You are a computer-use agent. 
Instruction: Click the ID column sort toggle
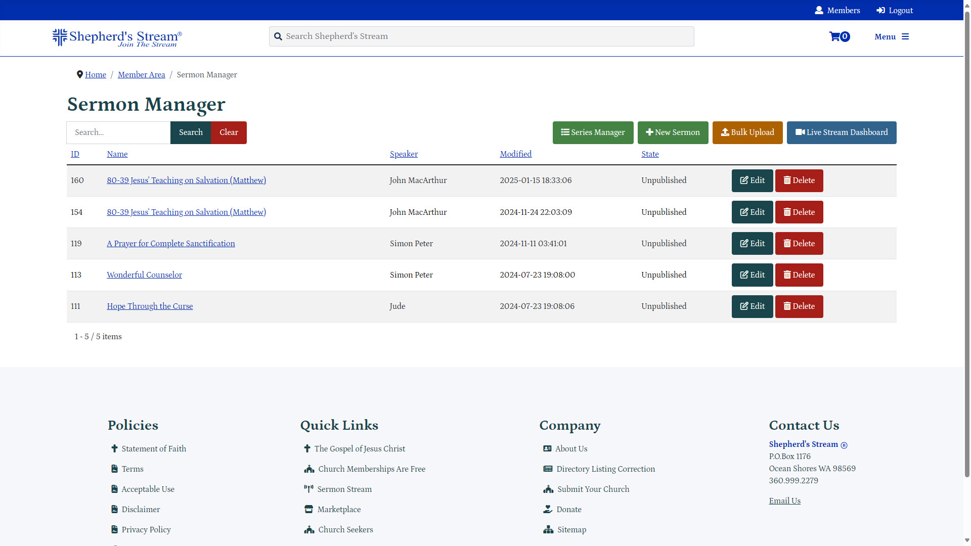(x=75, y=154)
